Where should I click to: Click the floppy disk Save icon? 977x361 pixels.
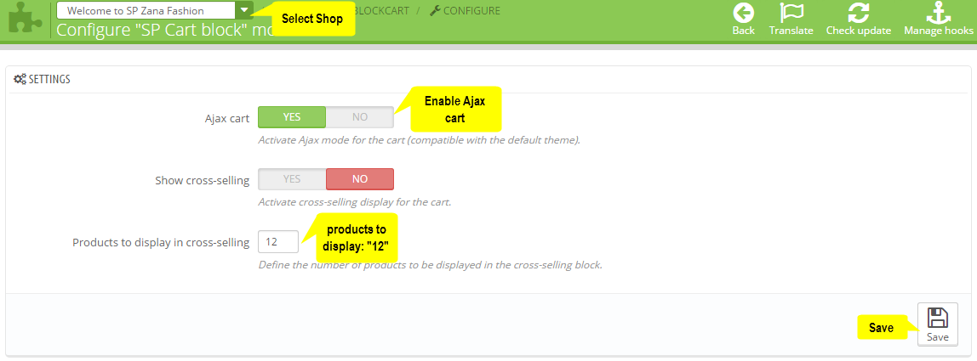tap(938, 318)
